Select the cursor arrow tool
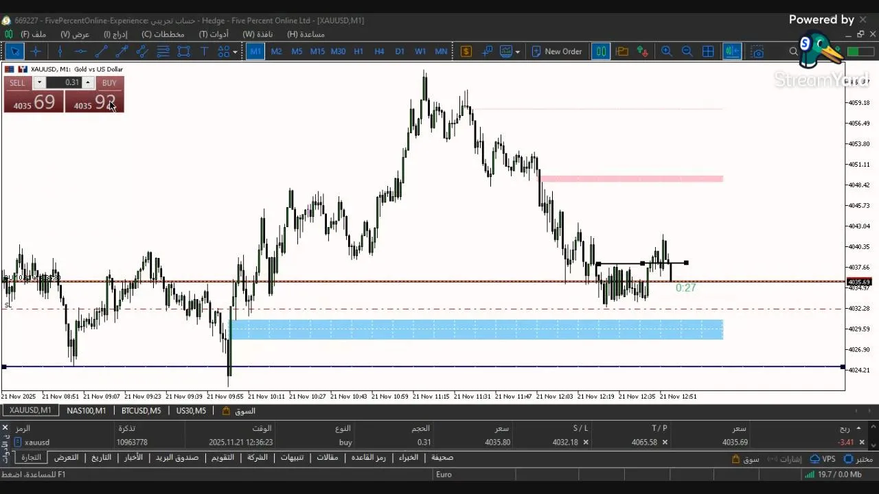879x494 pixels. coord(14,51)
